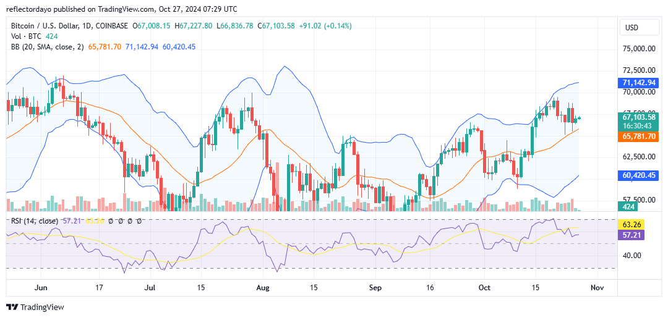Click the 'Jul' date axis label
The height and width of the screenshot is (318, 668).
pyautogui.click(x=150, y=287)
